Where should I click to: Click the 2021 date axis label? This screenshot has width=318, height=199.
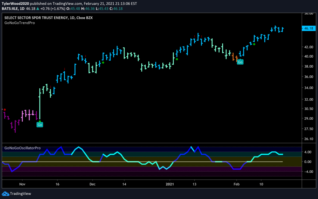pyautogui.click(x=170, y=184)
